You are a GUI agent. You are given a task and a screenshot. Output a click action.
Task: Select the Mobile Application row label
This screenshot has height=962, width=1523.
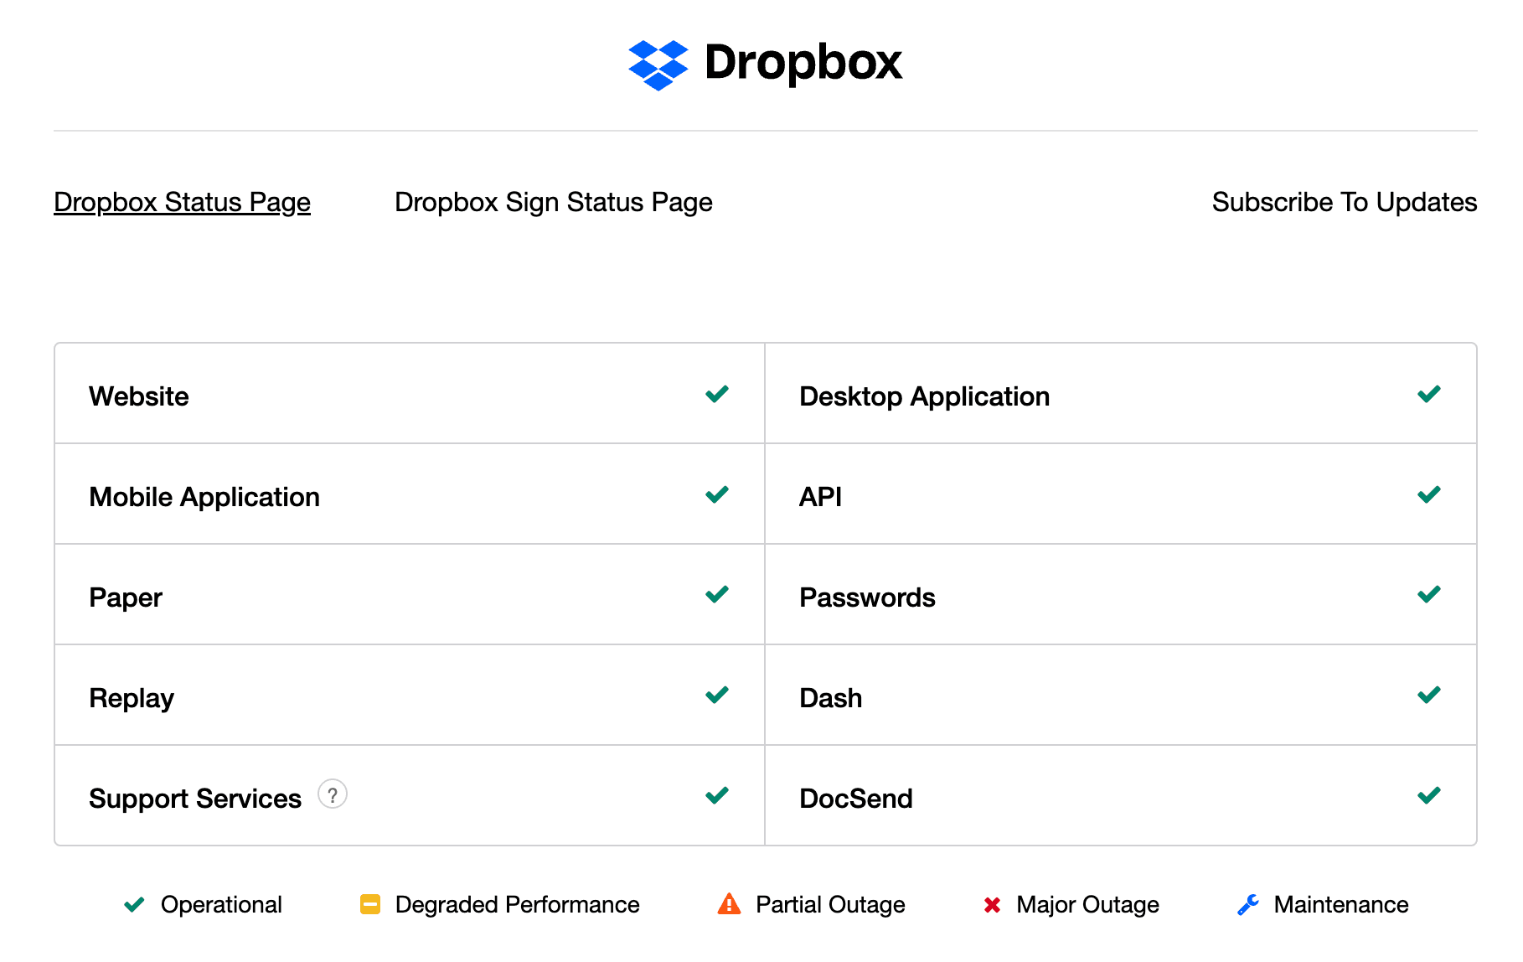(x=204, y=497)
